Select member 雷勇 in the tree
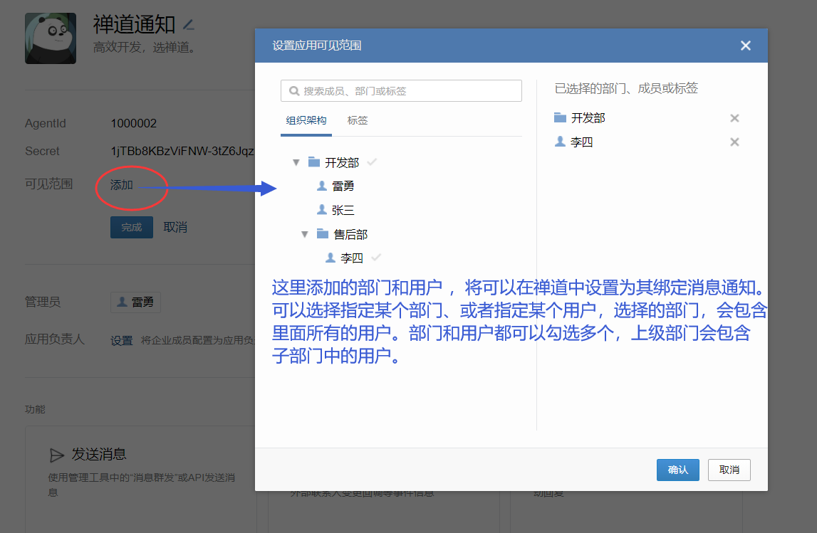Viewport: 817px width, 533px height. tap(343, 186)
